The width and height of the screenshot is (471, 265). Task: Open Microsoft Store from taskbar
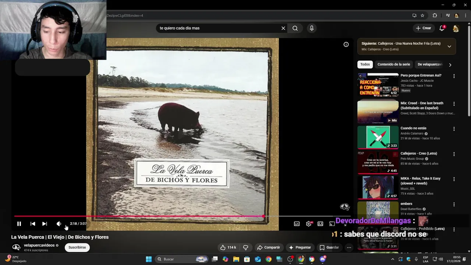pos(247,259)
